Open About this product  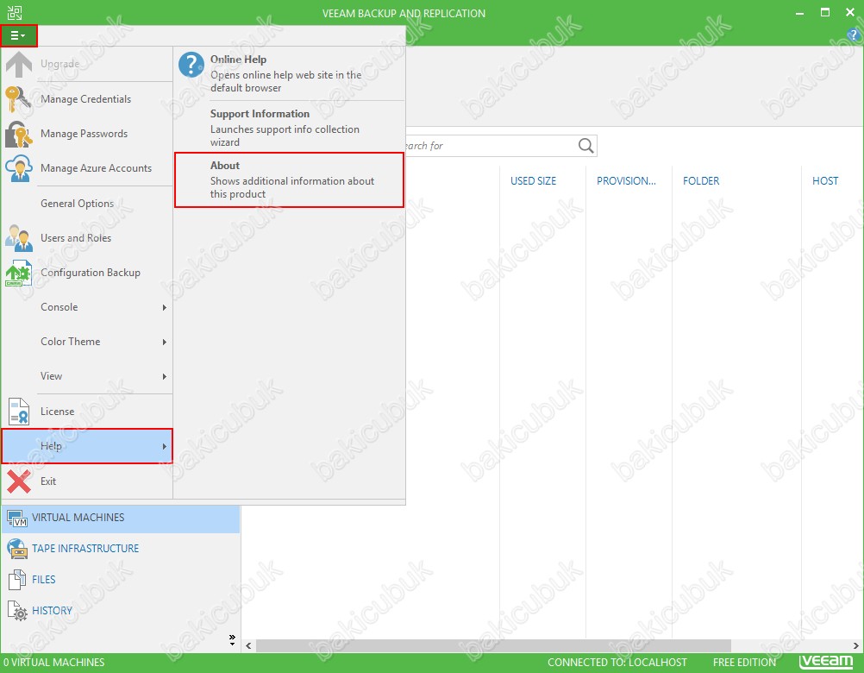(x=290, y=179)
